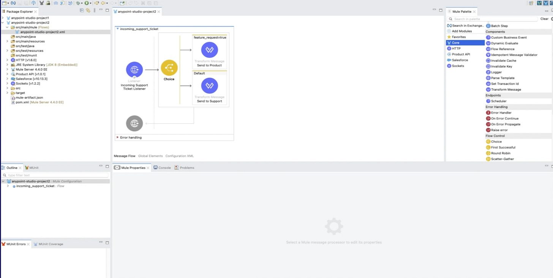
Task: Select the Send to Support transform node
Action: coord(209,86)
